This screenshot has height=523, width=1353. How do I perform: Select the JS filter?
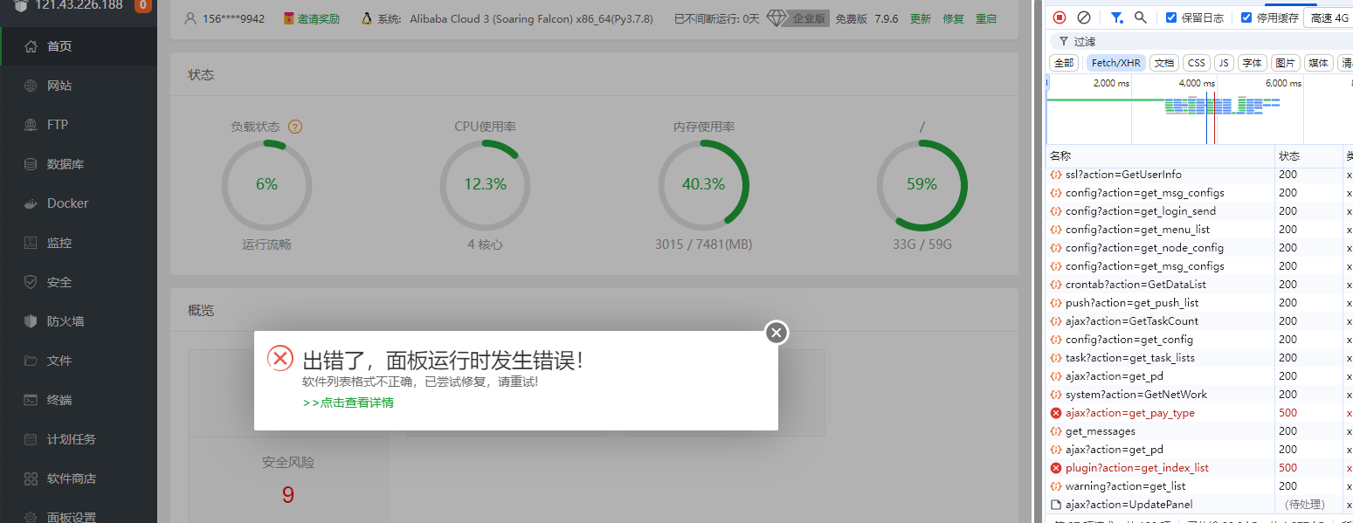(x=1224, y=63)
